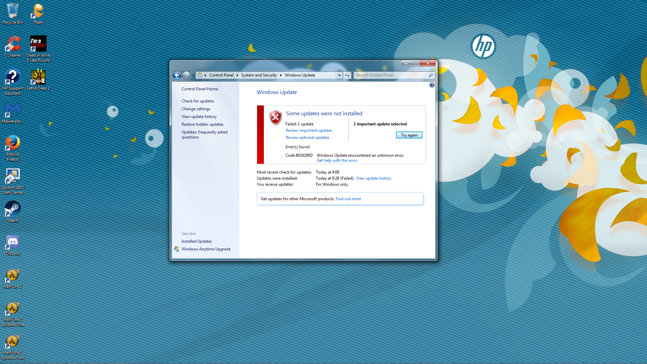
Task: Launch Steam from the desktop
Action: pos(13,212)
